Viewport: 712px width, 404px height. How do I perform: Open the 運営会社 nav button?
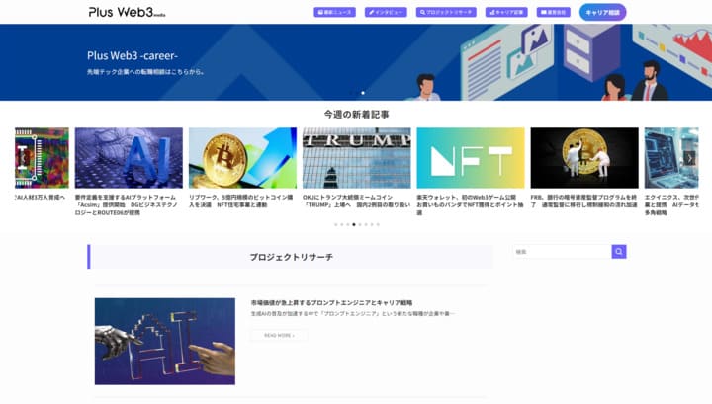554,13
